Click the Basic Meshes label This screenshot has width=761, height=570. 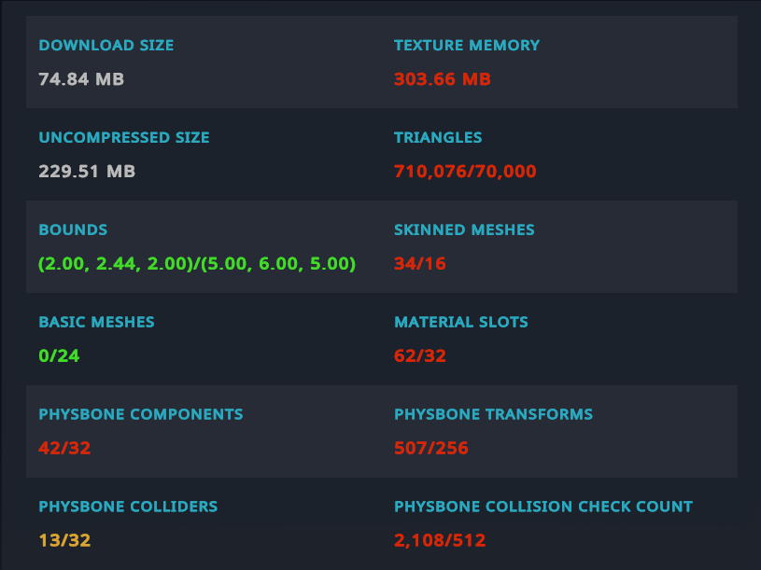(x=96, y=322)
